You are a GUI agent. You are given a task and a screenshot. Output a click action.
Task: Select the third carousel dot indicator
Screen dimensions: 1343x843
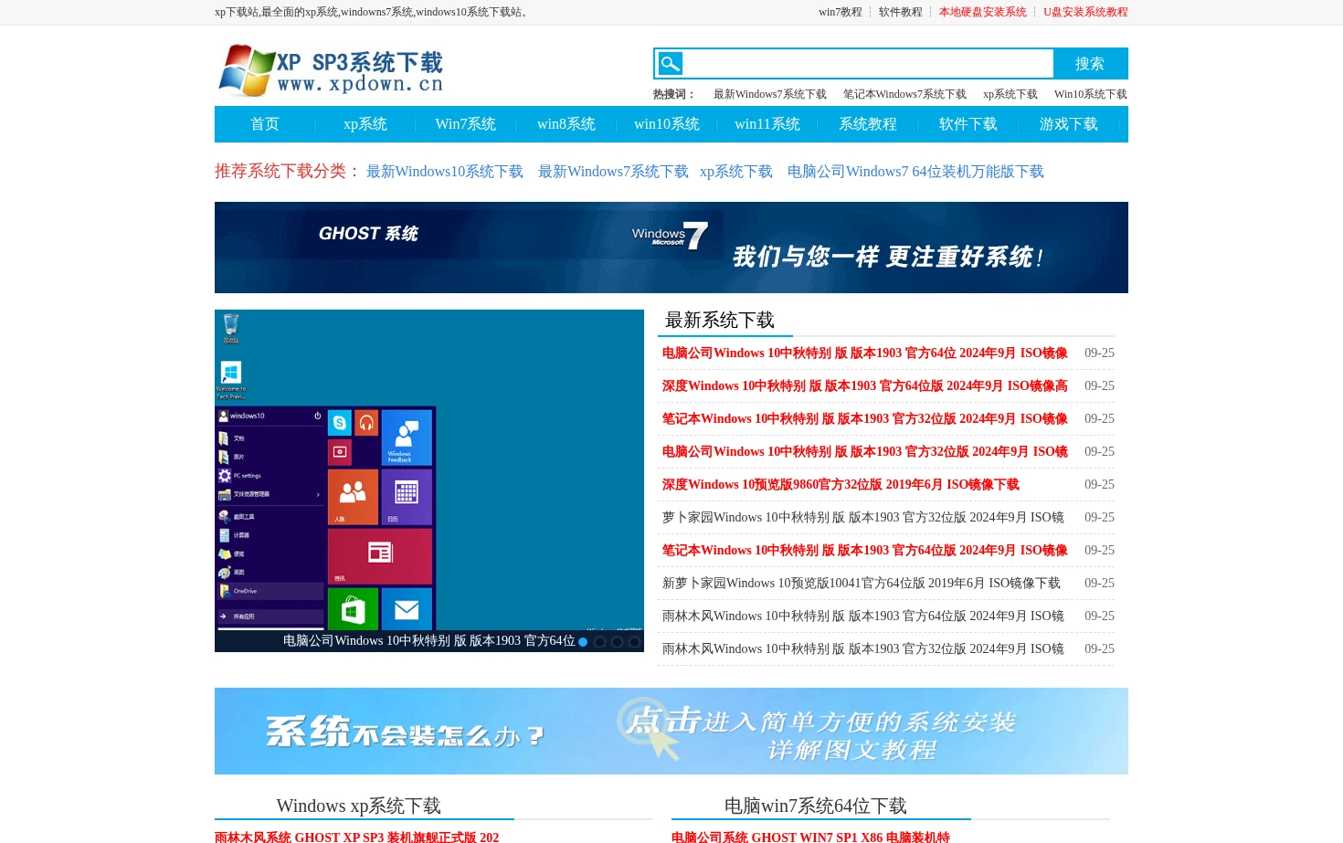(x=618, y=642)
